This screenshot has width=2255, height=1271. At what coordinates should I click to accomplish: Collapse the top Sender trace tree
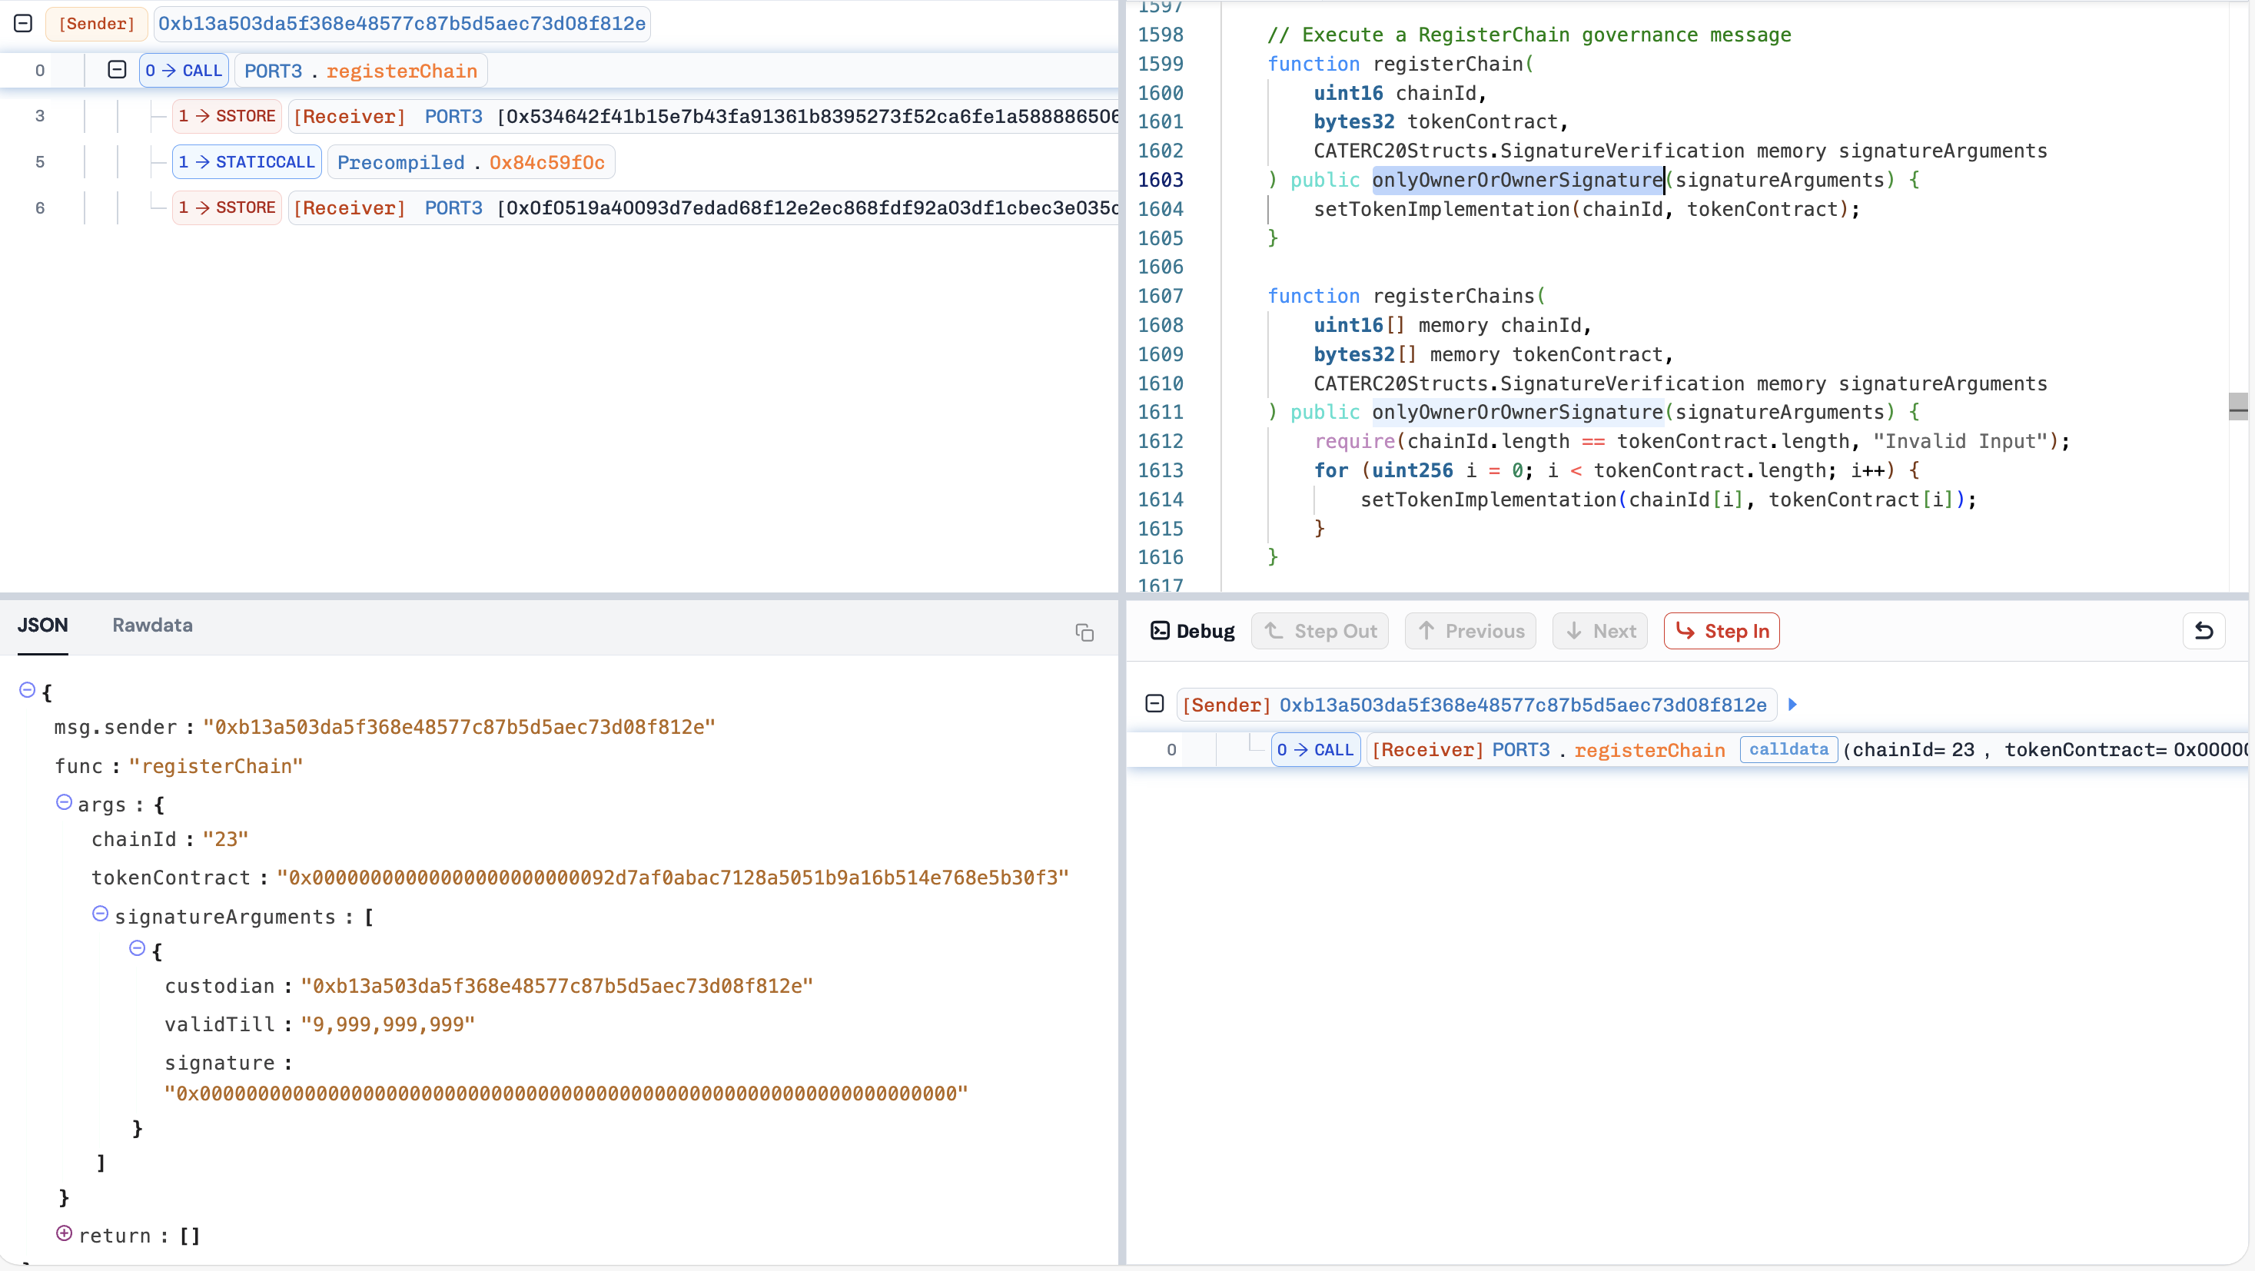[x=24, y=24]
